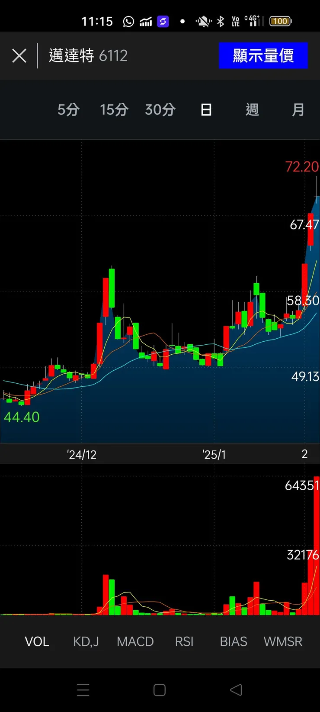Viewport: 320px width, 712px height.
Task: Select the VOL indicator tab
Action: point(37,641)
